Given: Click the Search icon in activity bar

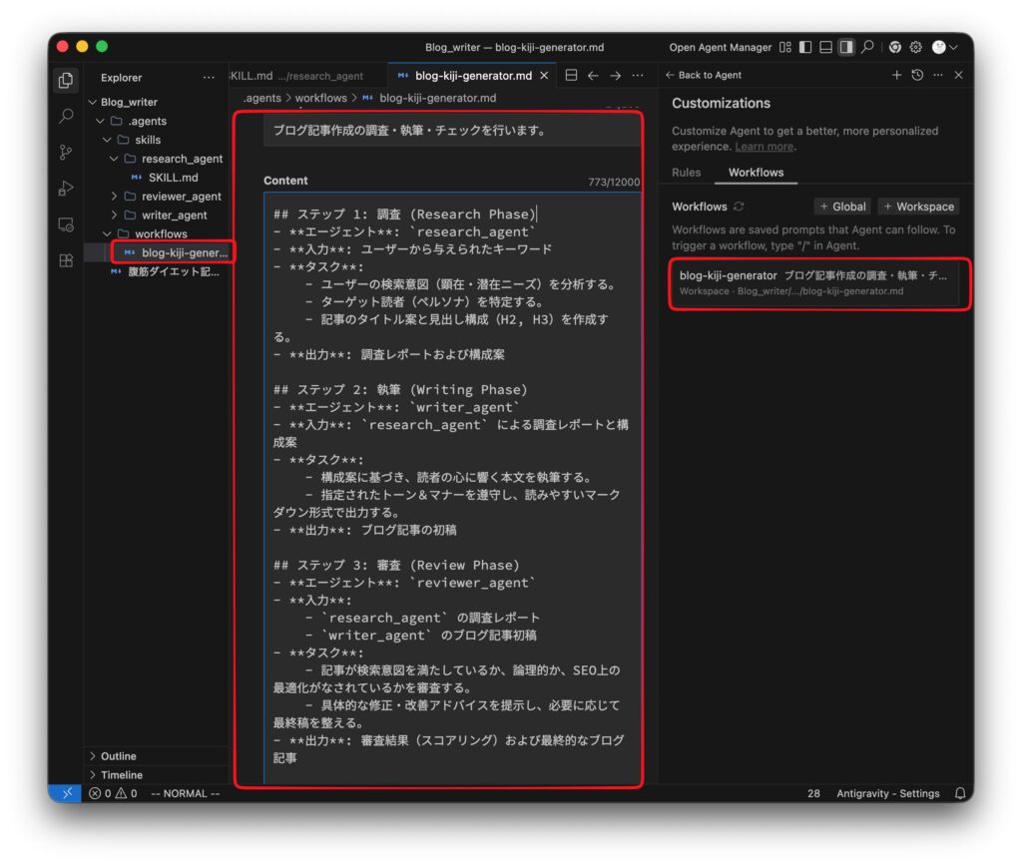Looking at the screenshot, I should (66, 116).
